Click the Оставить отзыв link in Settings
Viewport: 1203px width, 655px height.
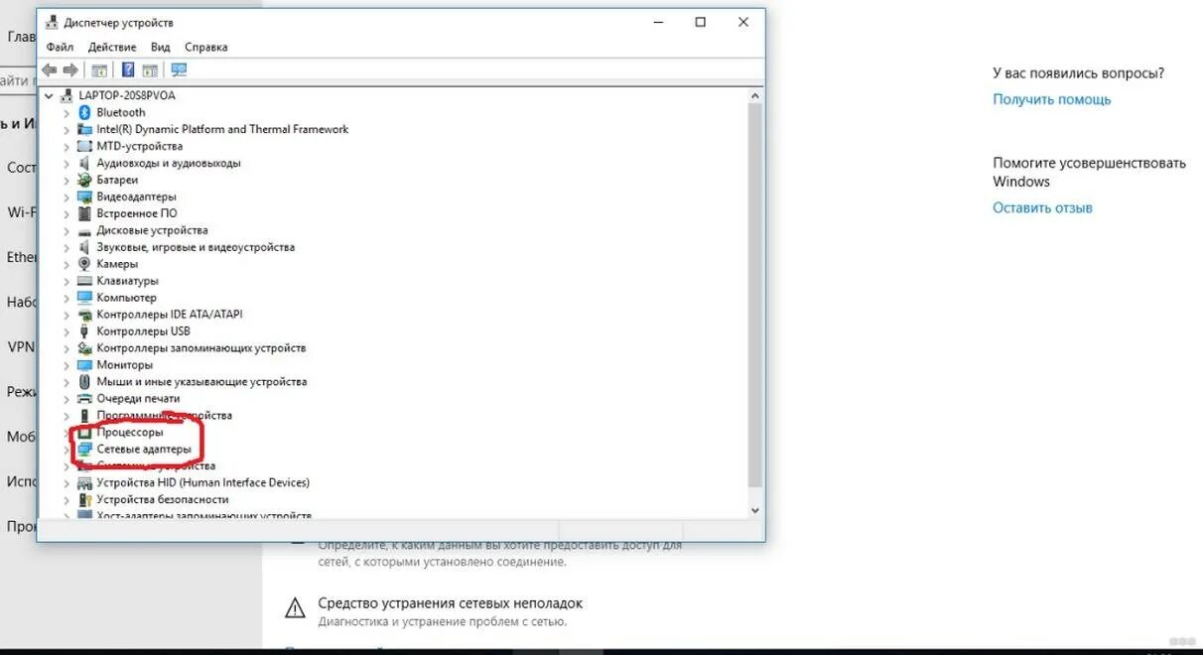tap(1042, 207)
